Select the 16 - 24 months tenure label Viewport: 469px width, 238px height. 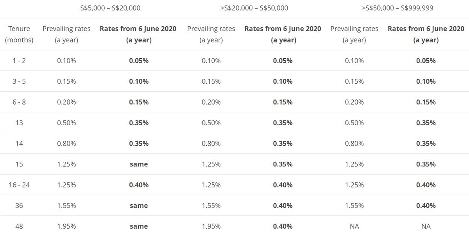point(19,185)
